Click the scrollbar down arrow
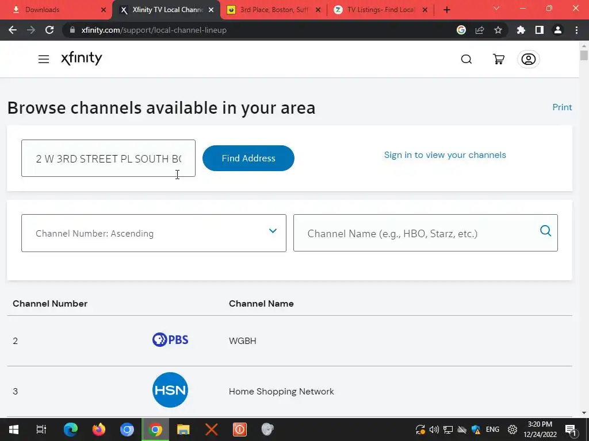The width and height of the screenshot is (589, 441). pos(584,413)
